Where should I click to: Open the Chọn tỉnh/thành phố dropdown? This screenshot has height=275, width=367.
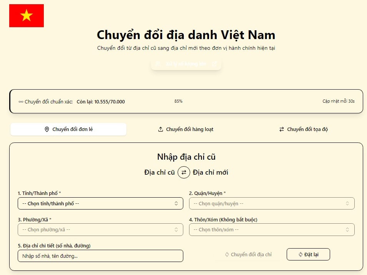(x=100, y=203)
